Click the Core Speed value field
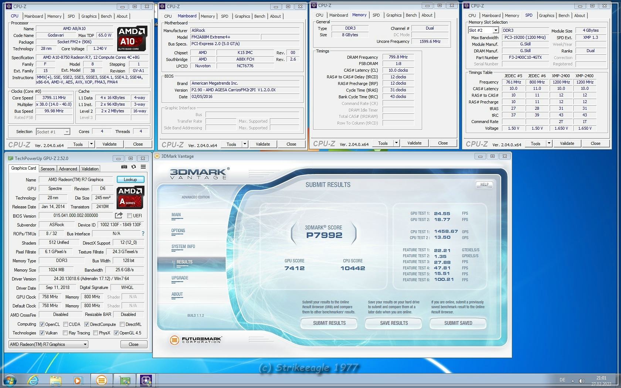Screen dimensions: 621x388 click(54, 98)
